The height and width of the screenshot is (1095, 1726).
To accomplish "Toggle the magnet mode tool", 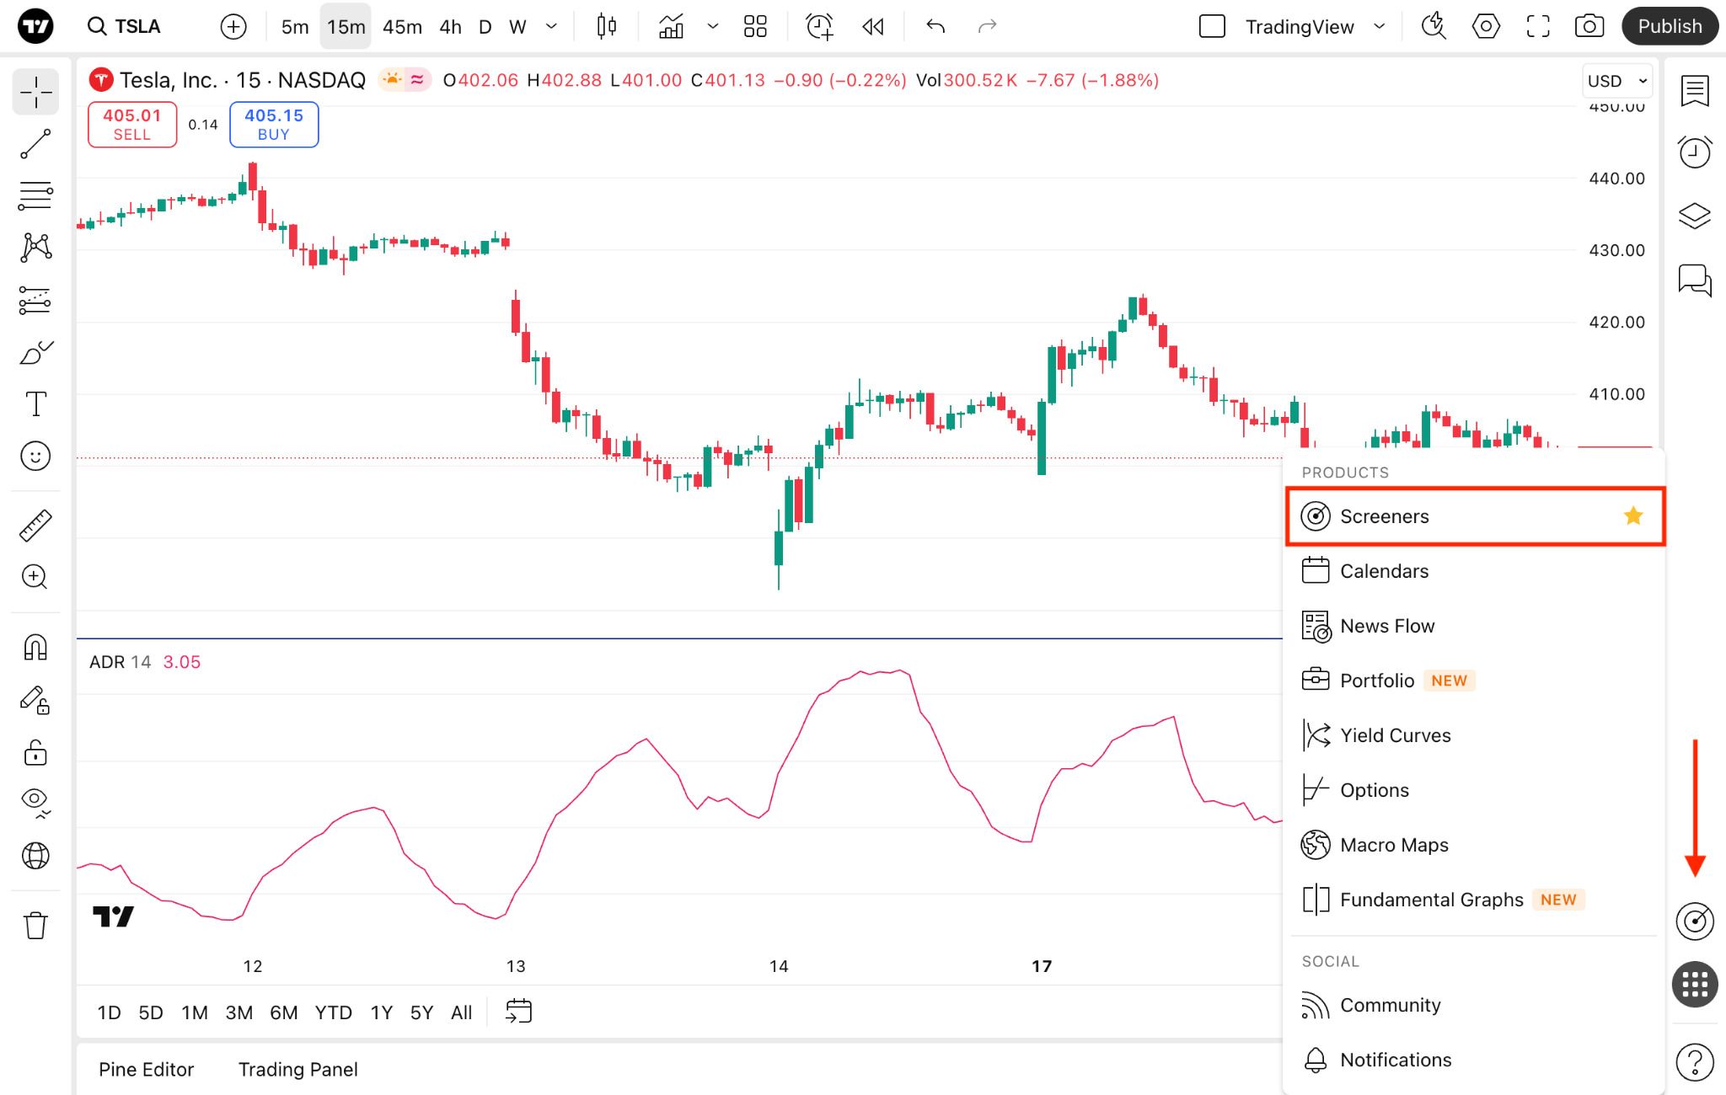I will [x=35, y=647].
